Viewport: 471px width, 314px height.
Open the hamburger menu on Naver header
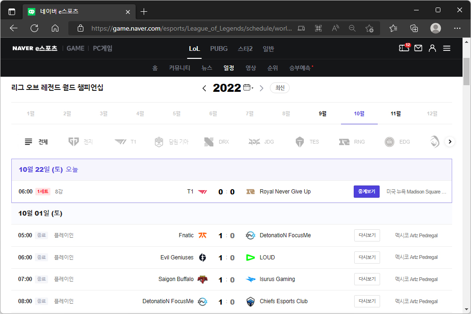coord(447,48)
